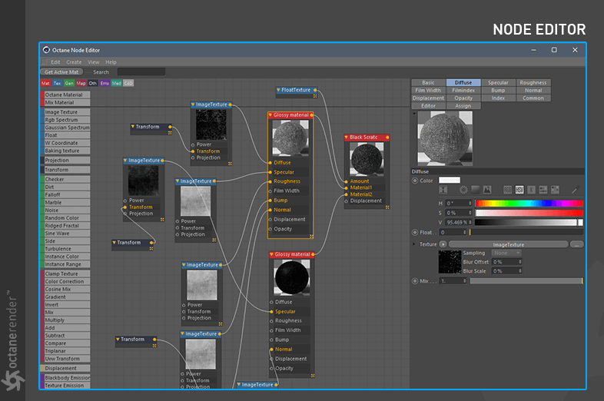
Task: Open the Bump tab
Action: pos(498,90)
